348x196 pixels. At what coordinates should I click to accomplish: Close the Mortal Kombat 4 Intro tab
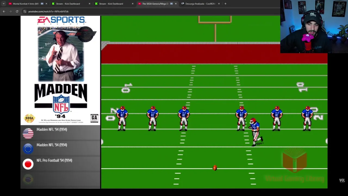46,4
